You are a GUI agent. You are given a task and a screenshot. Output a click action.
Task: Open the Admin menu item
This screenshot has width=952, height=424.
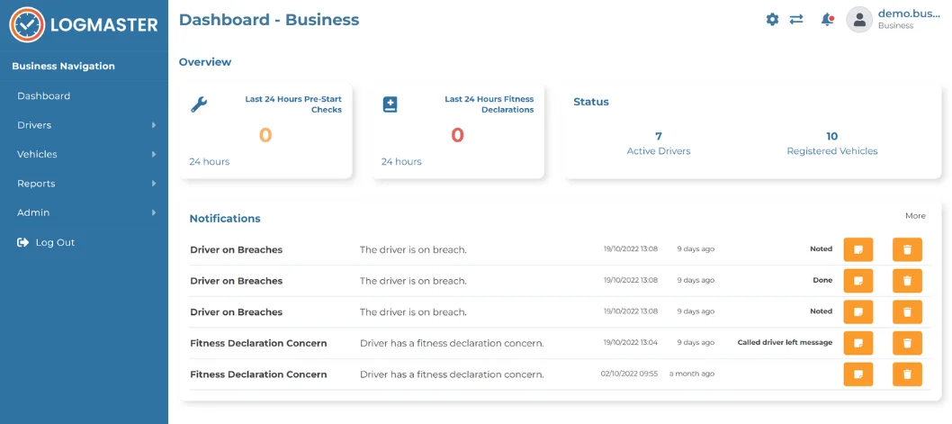33,212
